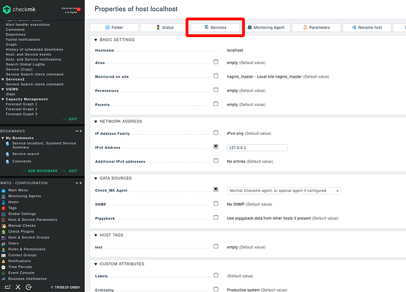Open Notifications from WATO configuration list
The width and height of the screenshot is (406, 292).
coord(19,261)
